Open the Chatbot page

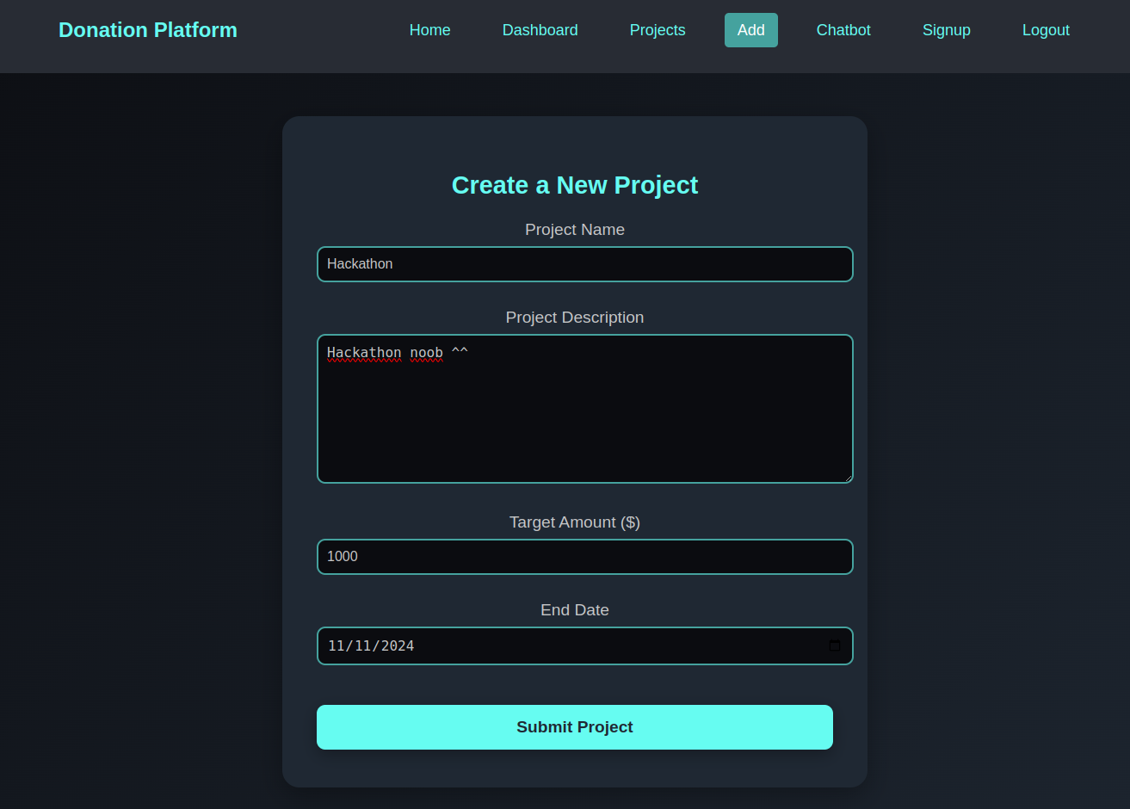(843, 29)
